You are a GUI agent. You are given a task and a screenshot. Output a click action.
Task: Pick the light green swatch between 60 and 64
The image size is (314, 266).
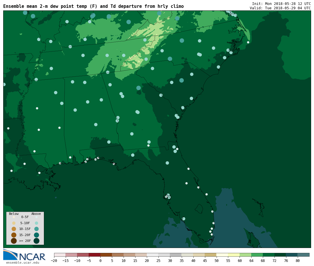245,255
